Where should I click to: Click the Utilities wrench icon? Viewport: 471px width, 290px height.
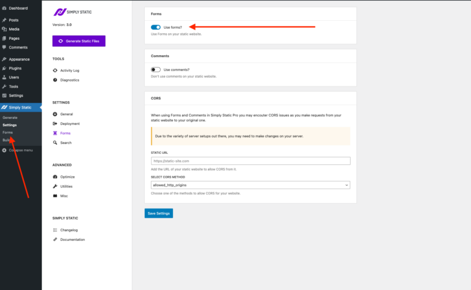click(55, 186)
